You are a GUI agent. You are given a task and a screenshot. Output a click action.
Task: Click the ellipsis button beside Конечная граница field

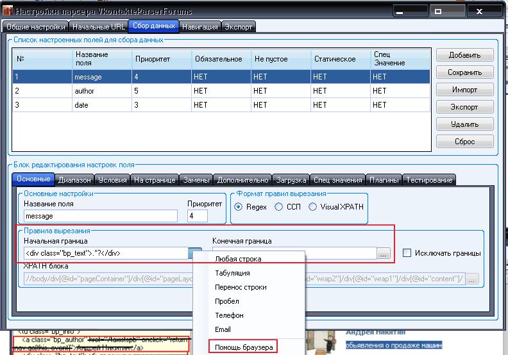click(384, 253)
